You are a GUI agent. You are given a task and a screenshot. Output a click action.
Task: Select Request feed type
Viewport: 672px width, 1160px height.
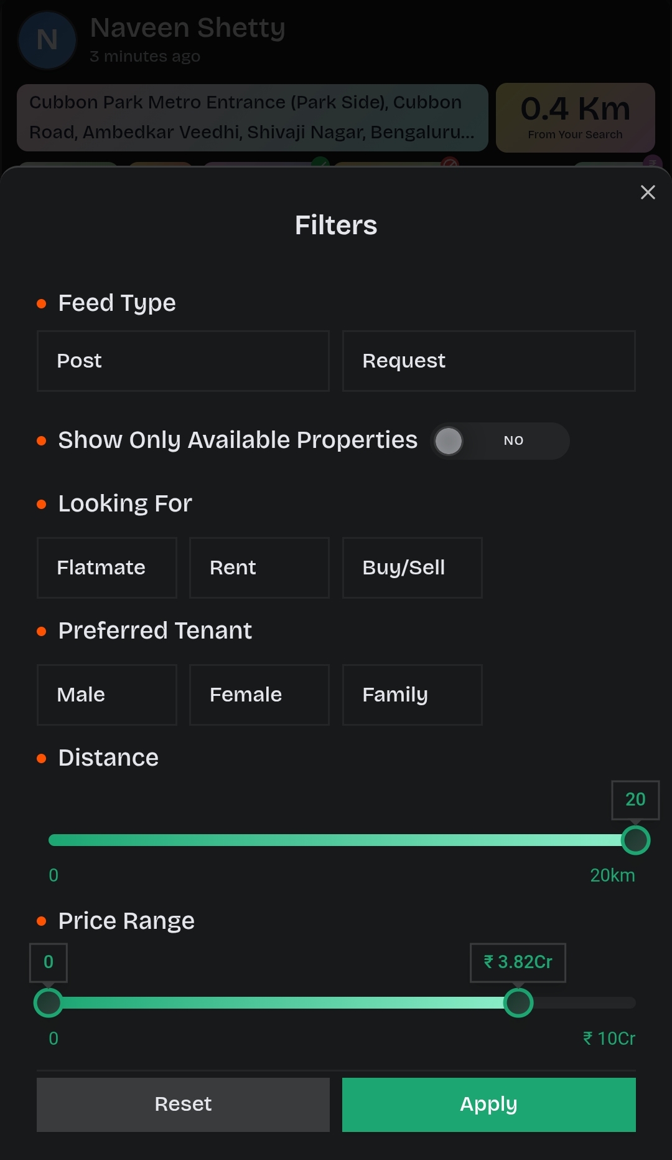click(x=489, y=361)
